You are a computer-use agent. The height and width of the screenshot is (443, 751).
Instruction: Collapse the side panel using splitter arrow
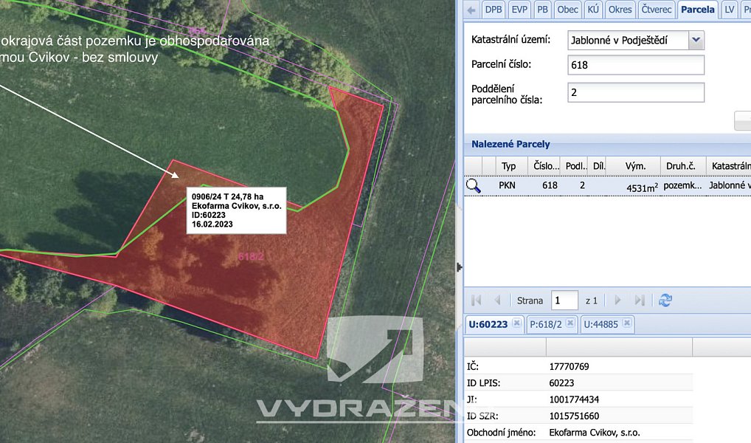460,267
